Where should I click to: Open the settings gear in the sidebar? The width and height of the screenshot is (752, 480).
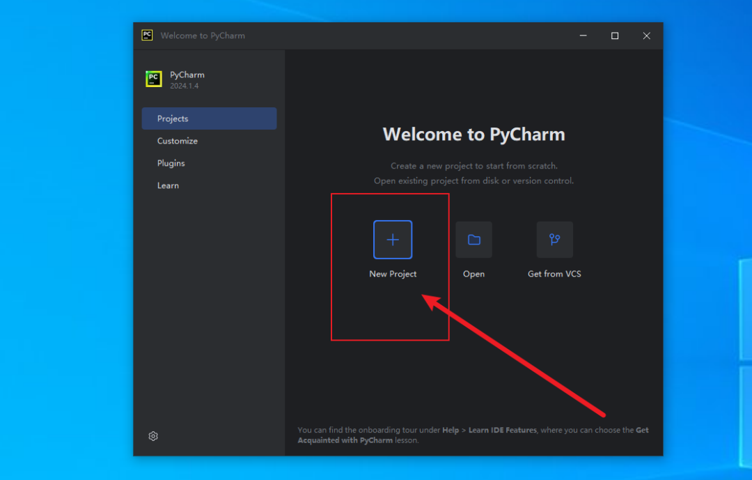coord(153,436)
